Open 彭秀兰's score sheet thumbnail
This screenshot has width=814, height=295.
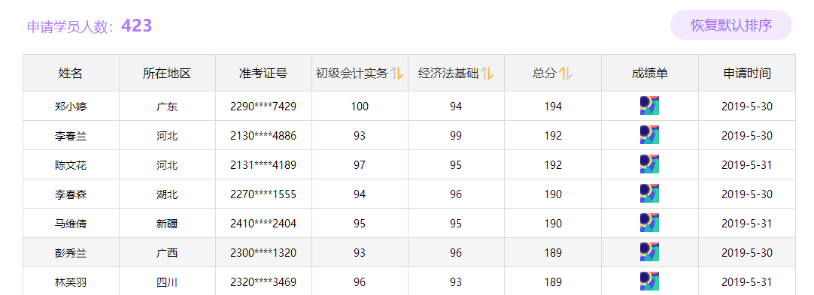point(649,252)
